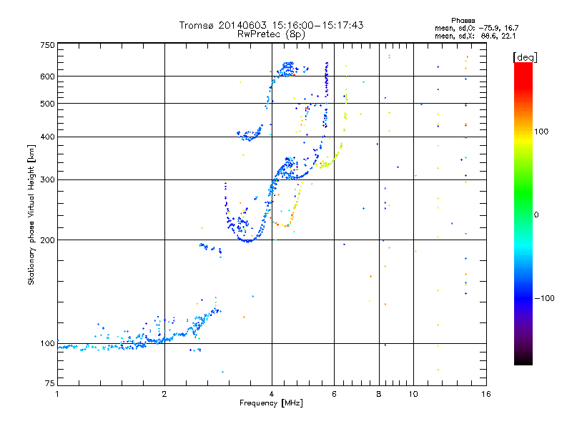Click the colorbar tick label '100'

coord(541,132)
